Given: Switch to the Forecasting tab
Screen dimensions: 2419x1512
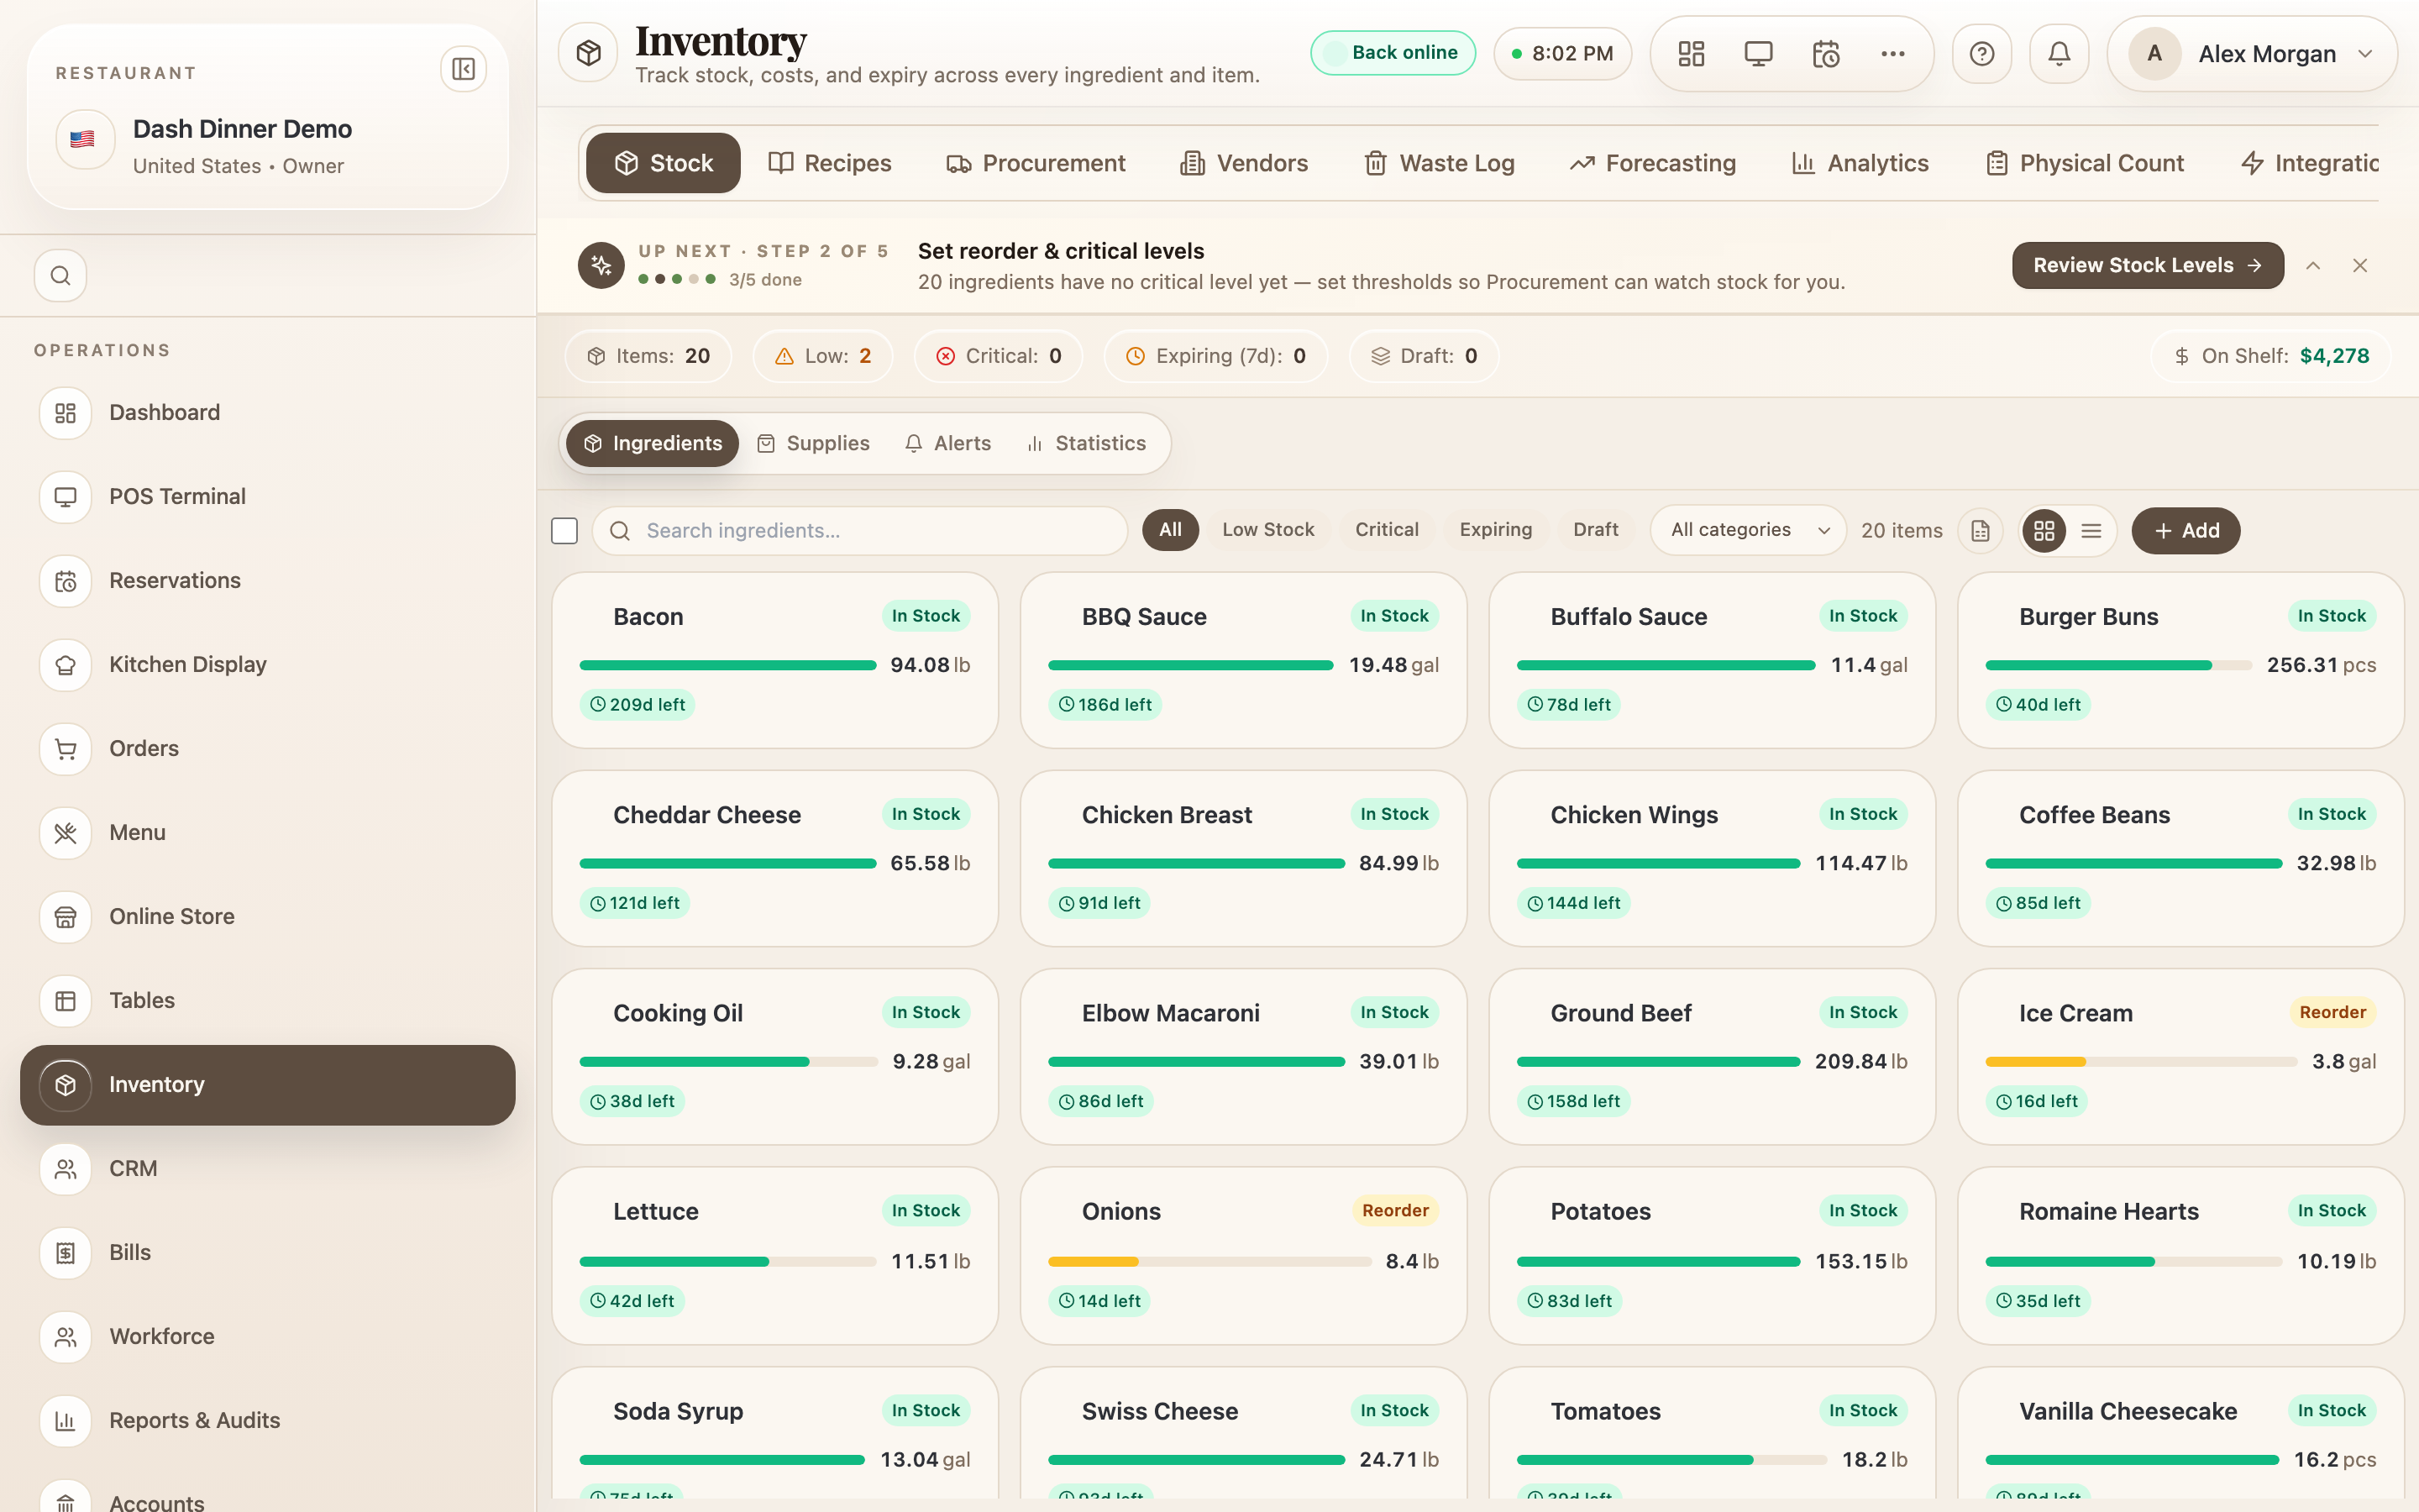Looking at the screenshot, I should pyautogui.click(x=1652, y=163).
